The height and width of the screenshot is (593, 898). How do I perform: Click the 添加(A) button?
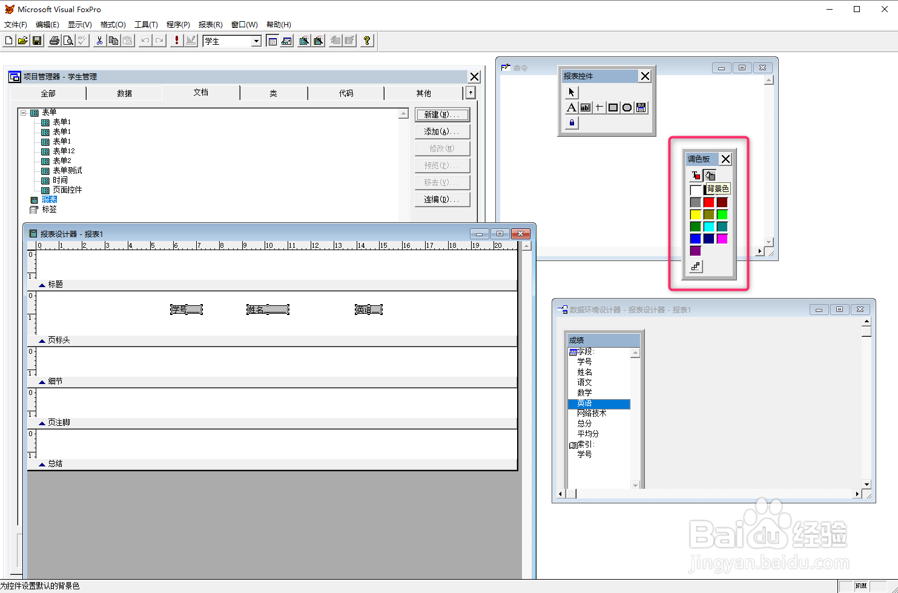click(442, 131)
